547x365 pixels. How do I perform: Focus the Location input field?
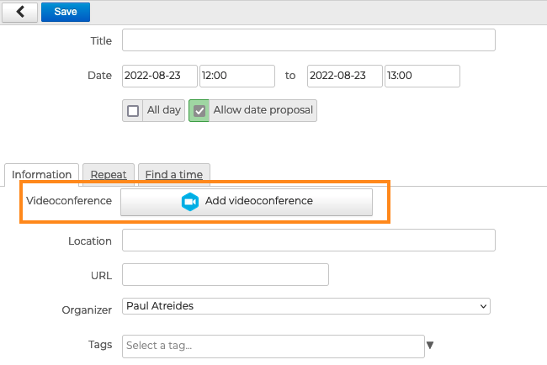click(308, 241)
